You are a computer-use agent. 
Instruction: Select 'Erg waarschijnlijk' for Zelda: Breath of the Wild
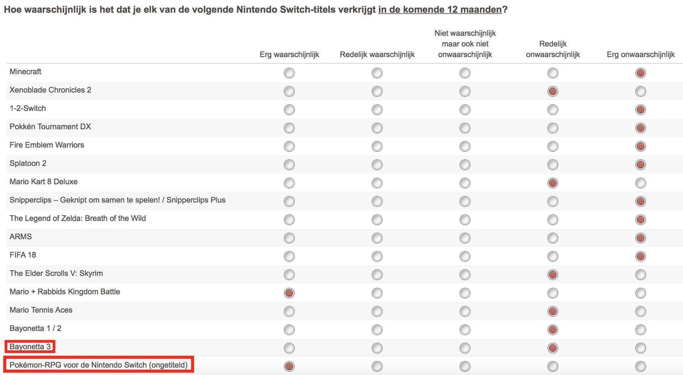click(289, 220)
